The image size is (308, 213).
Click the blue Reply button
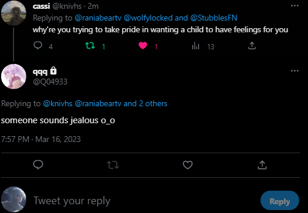[x=280, y=201]
